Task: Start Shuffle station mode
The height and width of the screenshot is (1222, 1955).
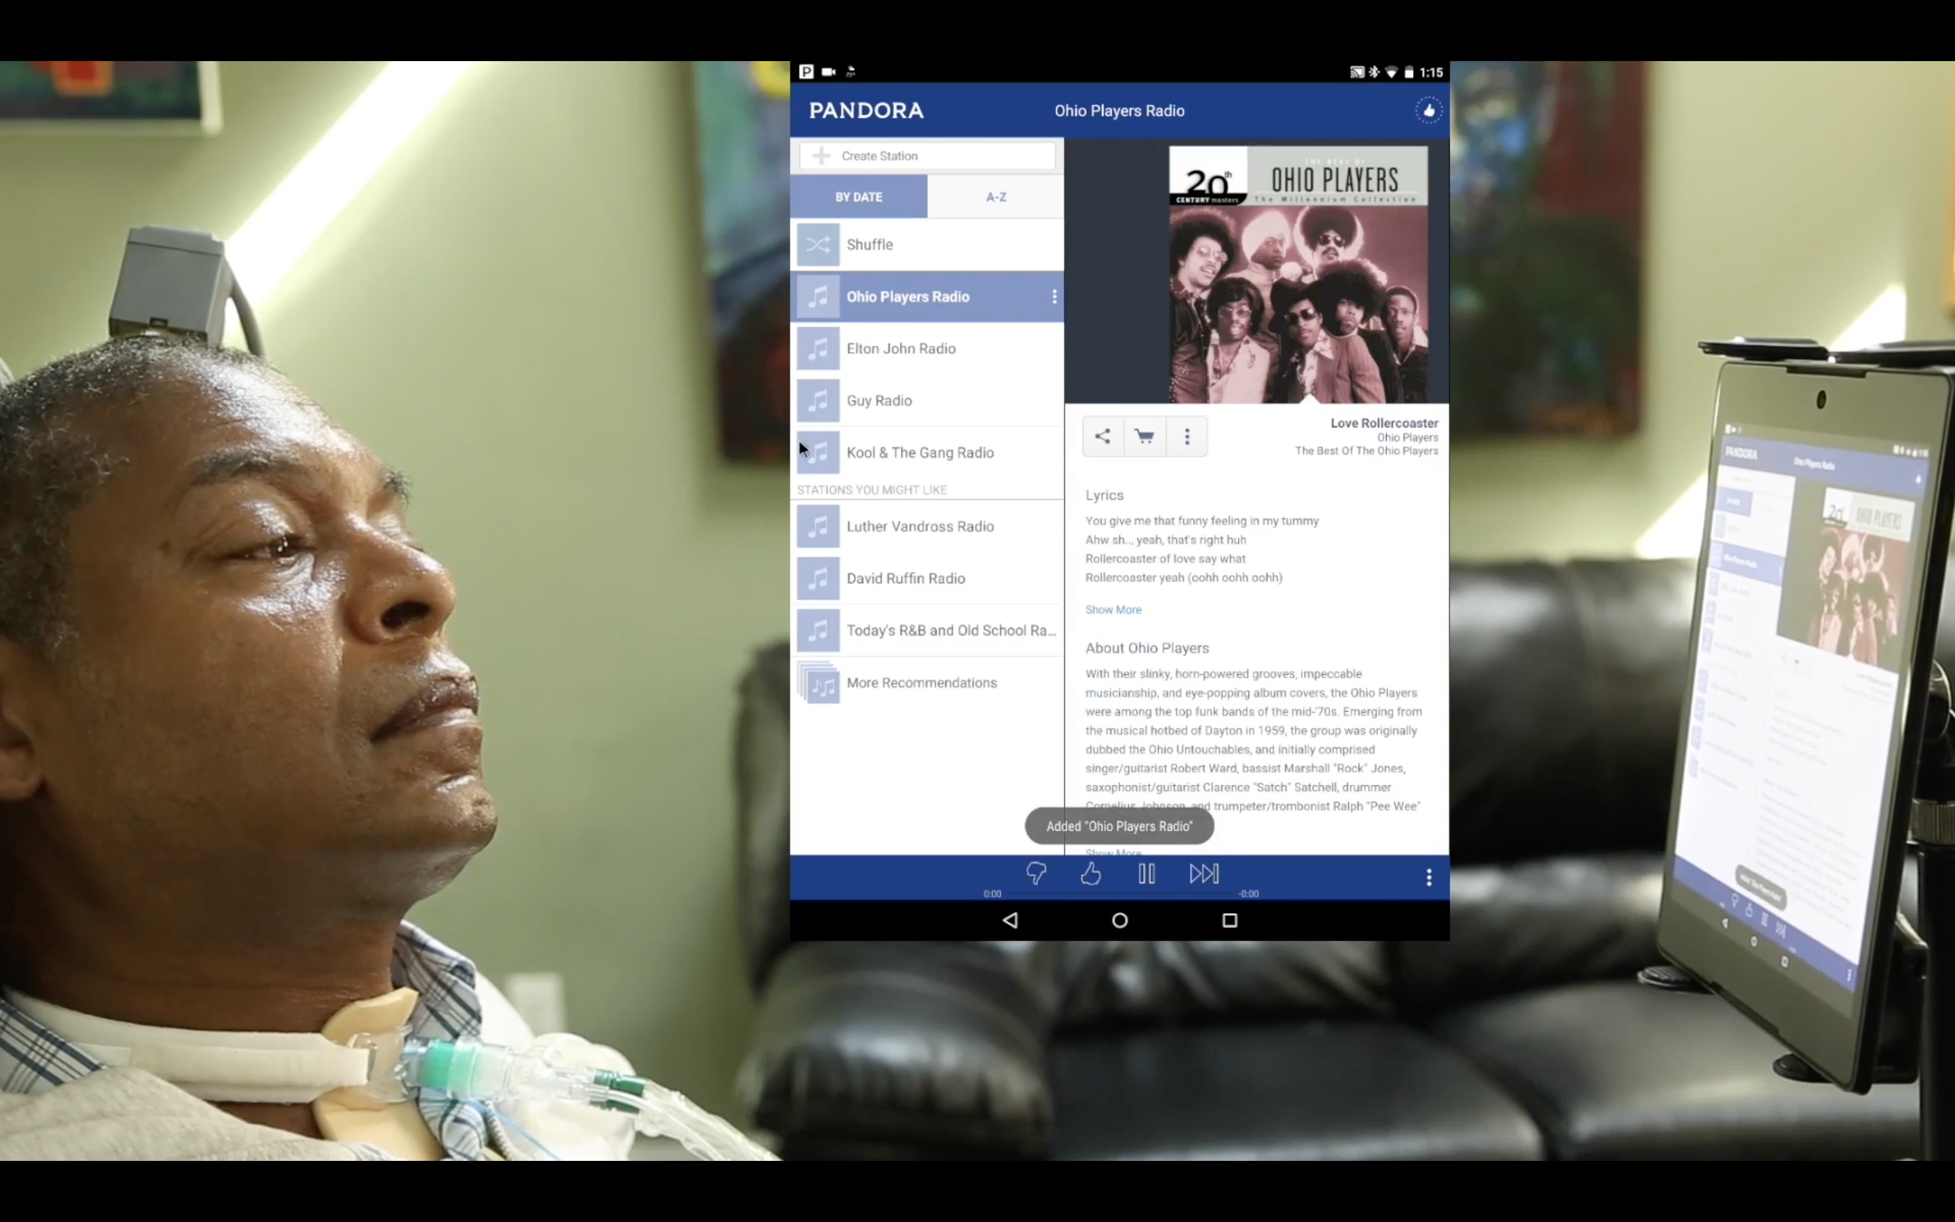Action: (x=927, y=245)
